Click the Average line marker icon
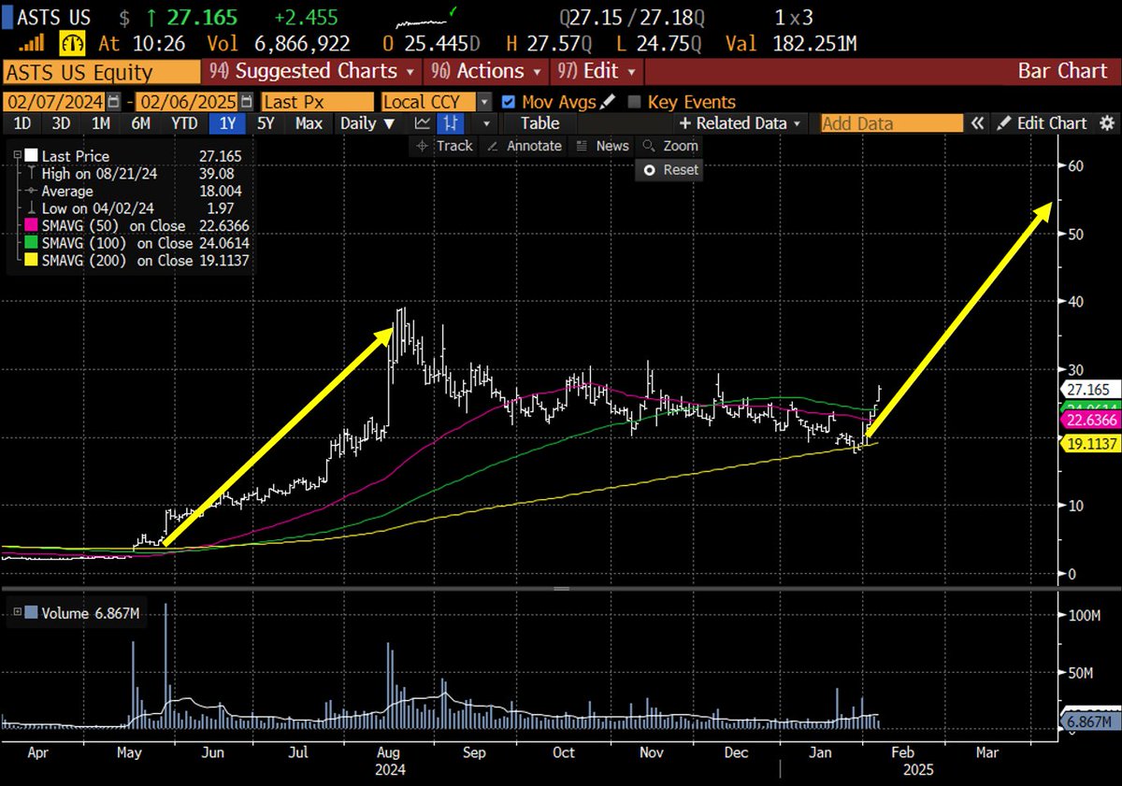 pyautogui.click(x=32, y=191)
